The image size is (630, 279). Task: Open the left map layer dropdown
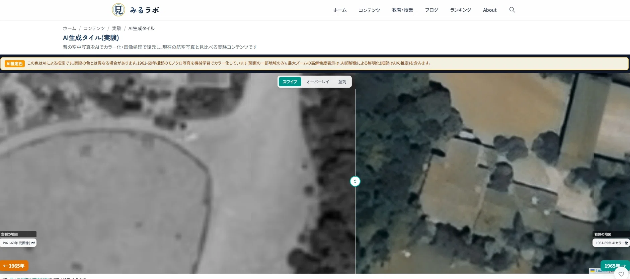(18, 243)
